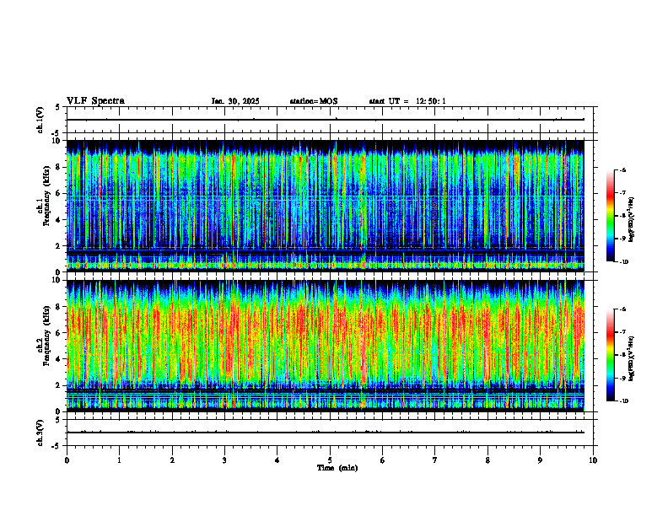Image resolution: width=668 pixels, height=516 pixels.
Task: Click the "0" tick on the time axis
Action: [67, 460]
